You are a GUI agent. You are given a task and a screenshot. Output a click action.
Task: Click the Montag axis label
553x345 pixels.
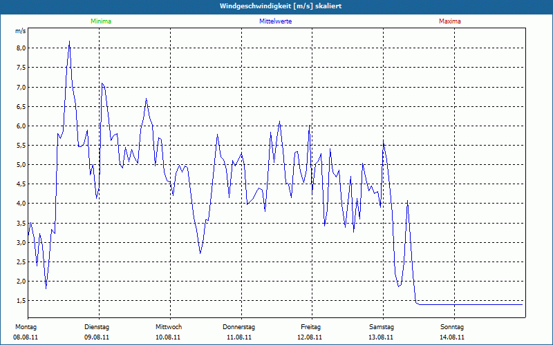coord(26,327)
